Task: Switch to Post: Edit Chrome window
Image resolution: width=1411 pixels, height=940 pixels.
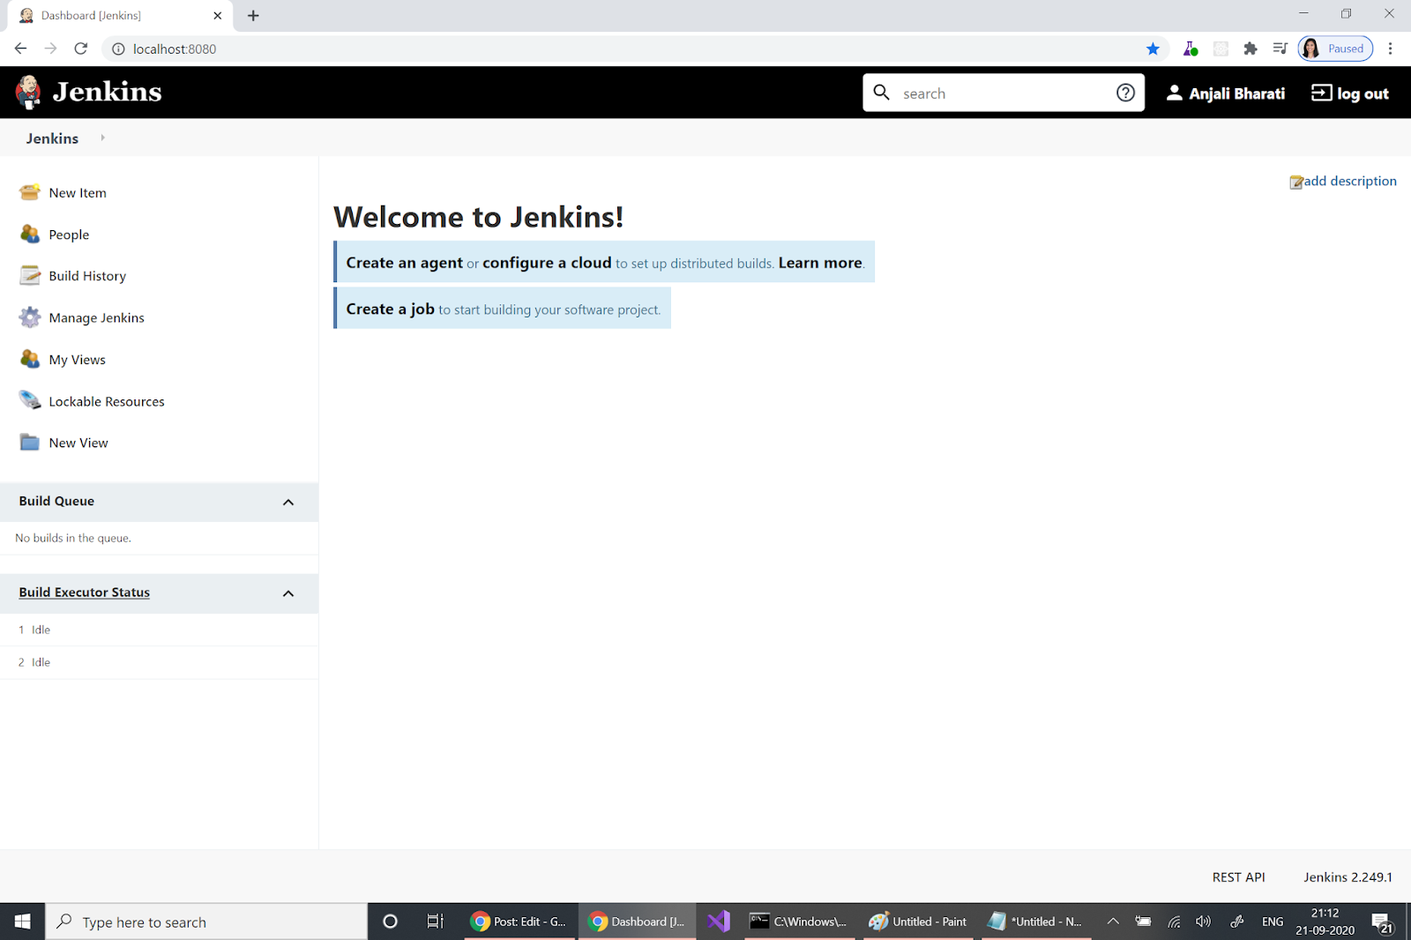Action: pyautogui.click(x=519, y=921)
